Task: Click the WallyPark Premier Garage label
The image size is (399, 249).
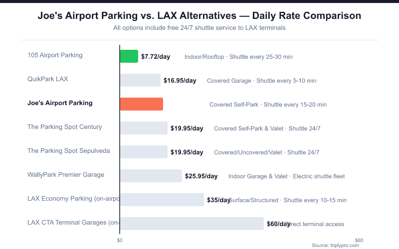Action: pyautogui.click(x=66, y=175)
